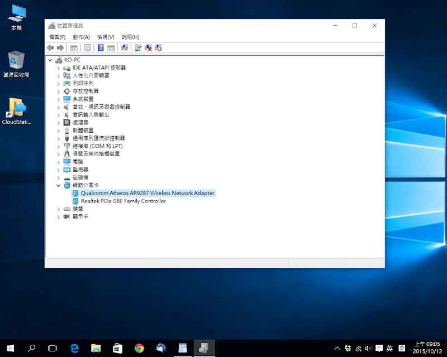Image resolution: width=447 pixels, height=357 pixels.
Task: Open Google Chrome from the taskbar
Action: click(x=139, y=348)
